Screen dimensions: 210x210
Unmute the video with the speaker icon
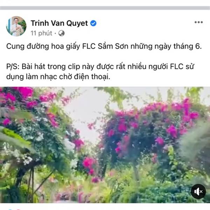(x=198, y=191)
